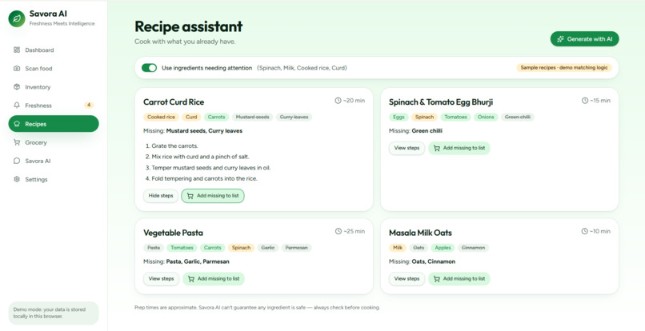The height and width of the screenshot is (331, 645).
Task: Click the Green chilli tag
Action: click(518, 118)
